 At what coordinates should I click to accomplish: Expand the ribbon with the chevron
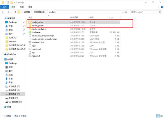click(x=159, y=7)
